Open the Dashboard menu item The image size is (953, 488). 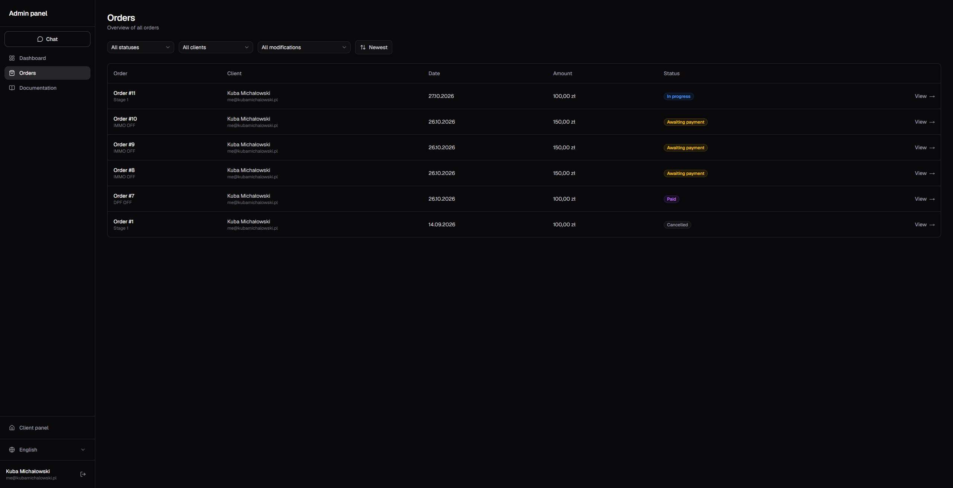click(47, 58)
